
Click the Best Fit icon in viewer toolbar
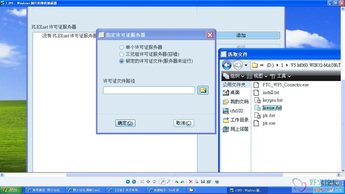coord(142,182)
